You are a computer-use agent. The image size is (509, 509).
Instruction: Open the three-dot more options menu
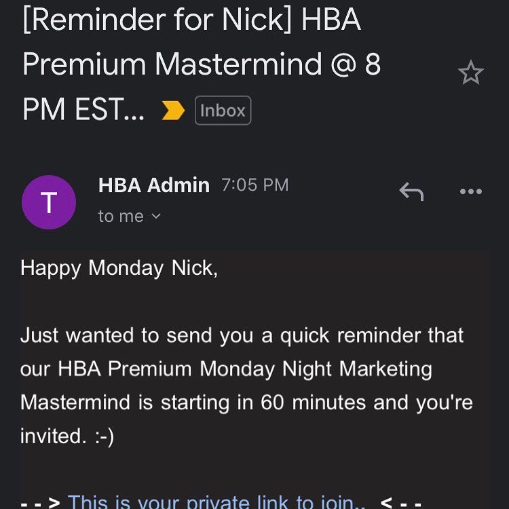pyautogui.click(x=470, y=192)
